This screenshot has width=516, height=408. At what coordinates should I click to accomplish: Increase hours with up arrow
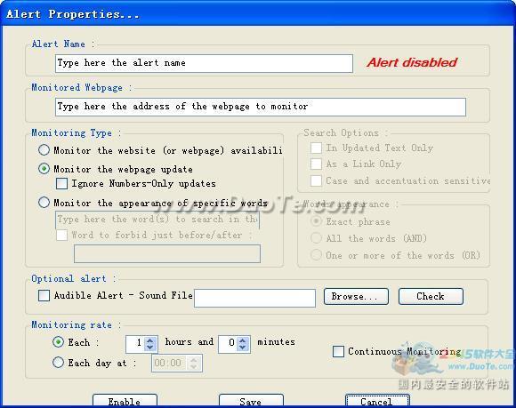tap(150, 340)
